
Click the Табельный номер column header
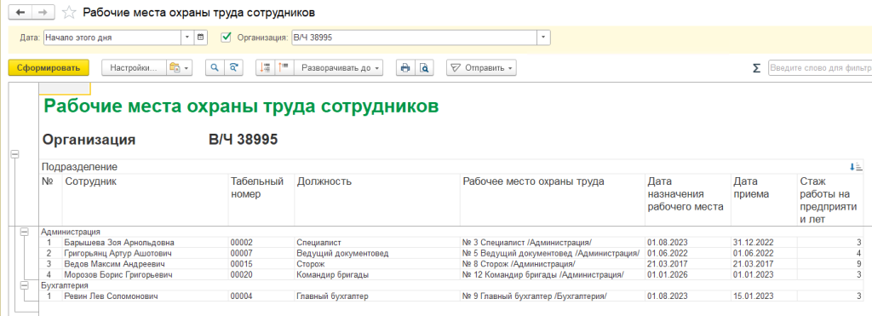(261, 200)
